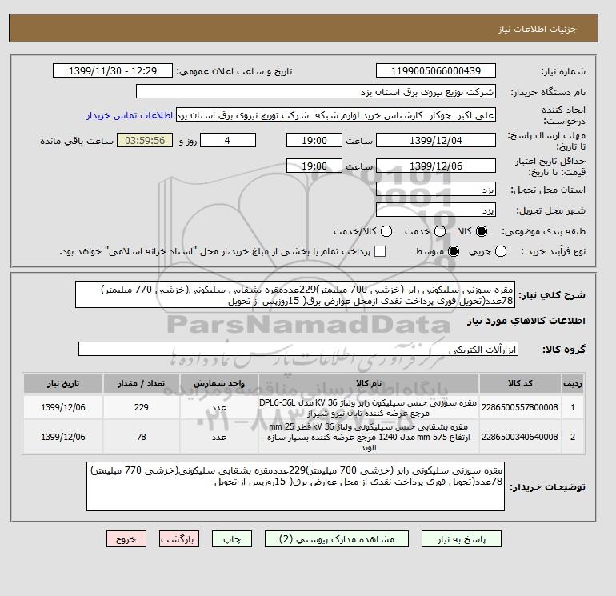The width and height of the screenshot is (616, 596).
Task: Click the delivery province field یزد
Action: click(x=436, y=190)
